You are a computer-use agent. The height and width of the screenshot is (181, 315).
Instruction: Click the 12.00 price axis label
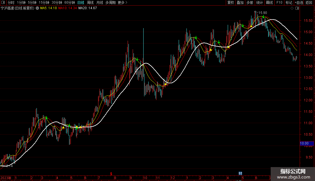point(308,100)
